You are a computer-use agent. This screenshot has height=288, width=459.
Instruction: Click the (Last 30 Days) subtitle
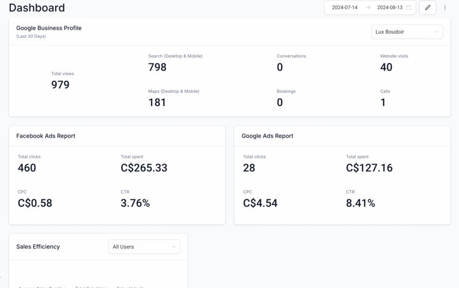(x=31, y=36)
